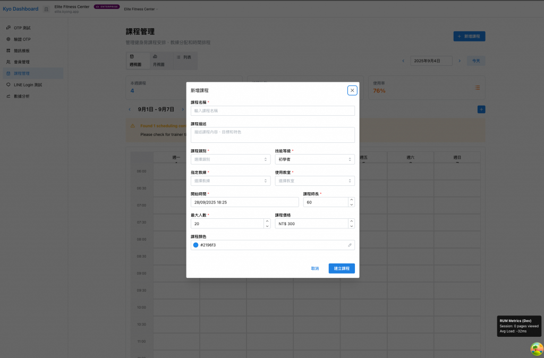Click the 驗證 OTP sidebar icon
544x358 pixels.
(x=8, y=39)
